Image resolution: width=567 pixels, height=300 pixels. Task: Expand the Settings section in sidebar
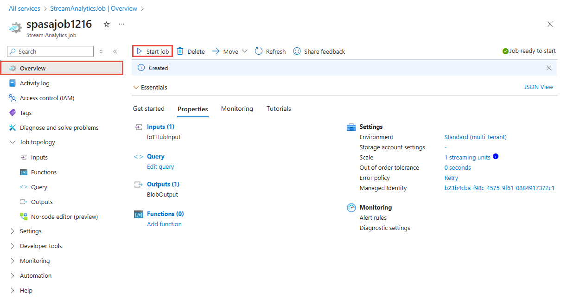click(13, 231)
